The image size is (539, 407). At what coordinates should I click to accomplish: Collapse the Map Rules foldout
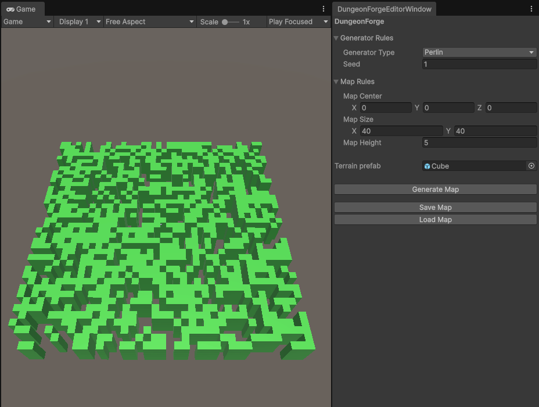click(336, 82)
